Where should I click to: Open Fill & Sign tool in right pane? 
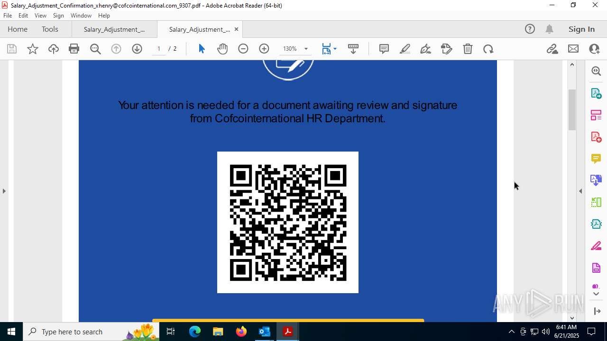pyautogui.click(x=596, y=246)
